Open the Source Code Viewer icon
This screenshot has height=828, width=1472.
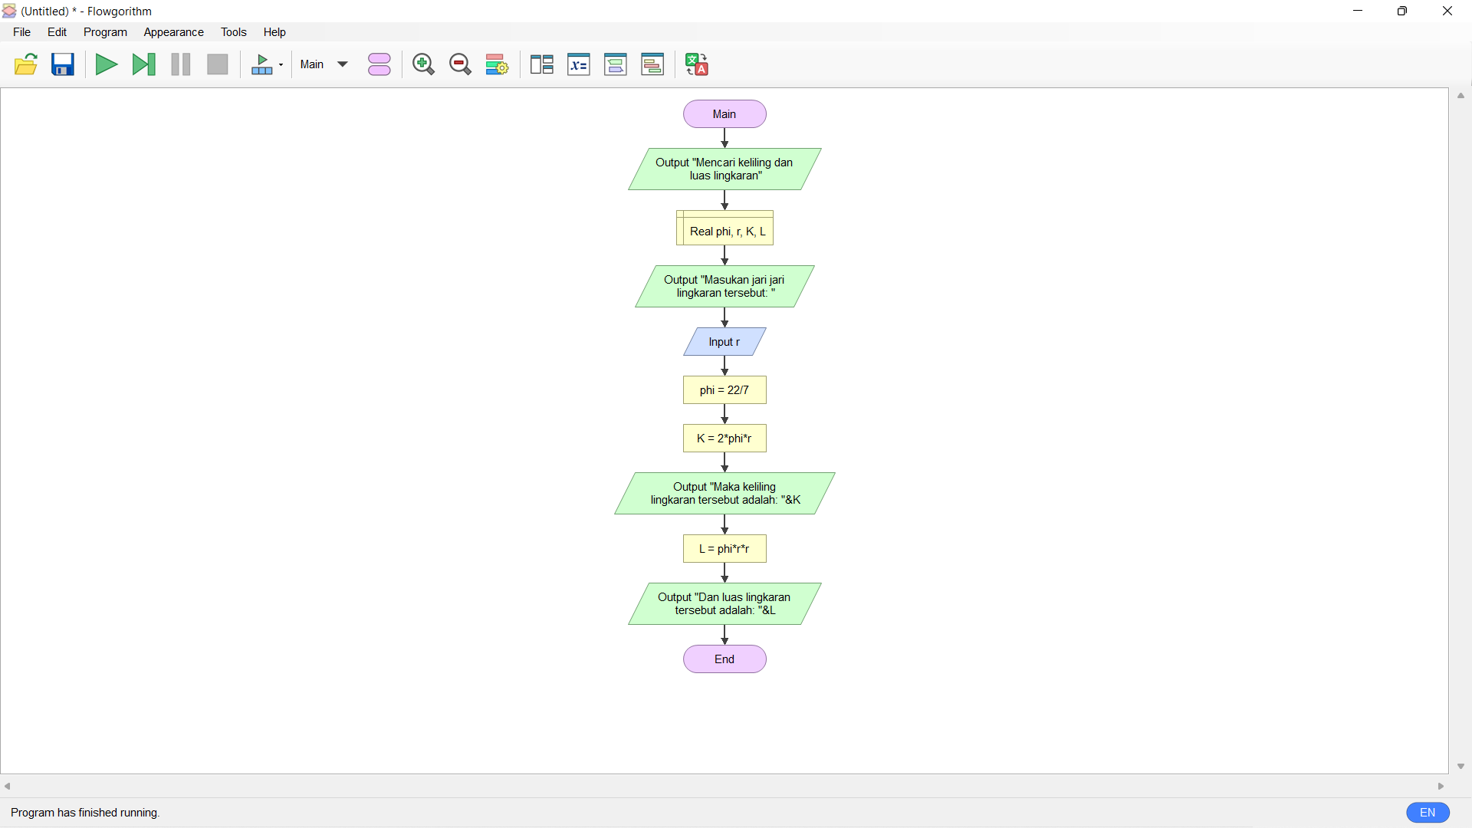653,64
